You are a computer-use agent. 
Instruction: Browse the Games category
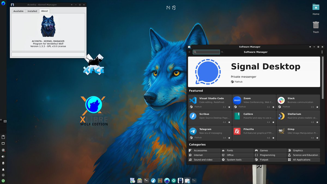271,150
